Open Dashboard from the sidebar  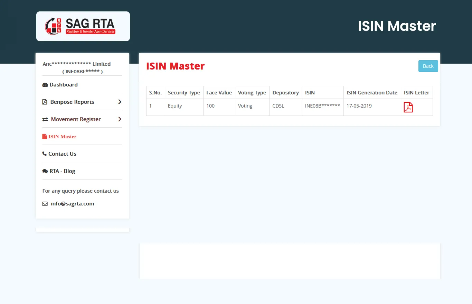(x=64, y=85)
